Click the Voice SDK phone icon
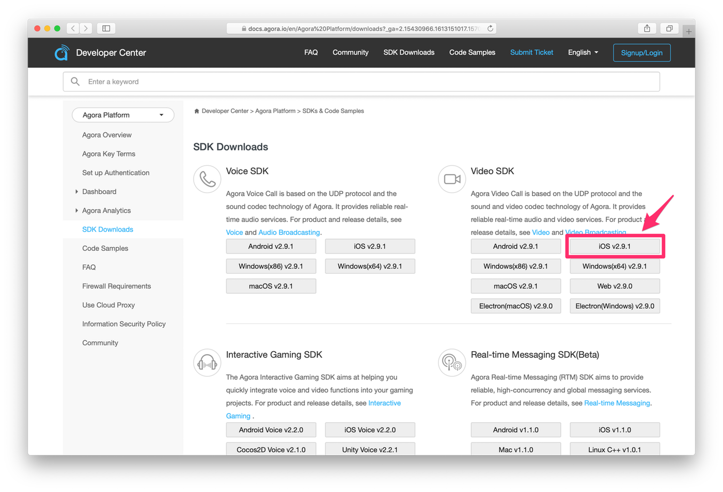Screen dimensions: 723x492 point(207,179)
